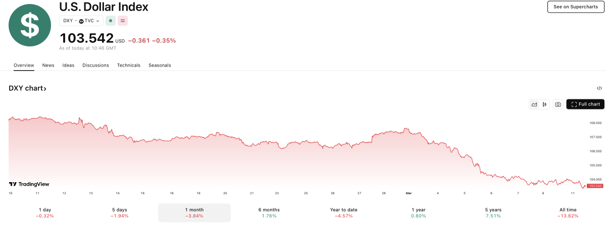
Task: Click the TradingView logo on chart
Action: 29,184
